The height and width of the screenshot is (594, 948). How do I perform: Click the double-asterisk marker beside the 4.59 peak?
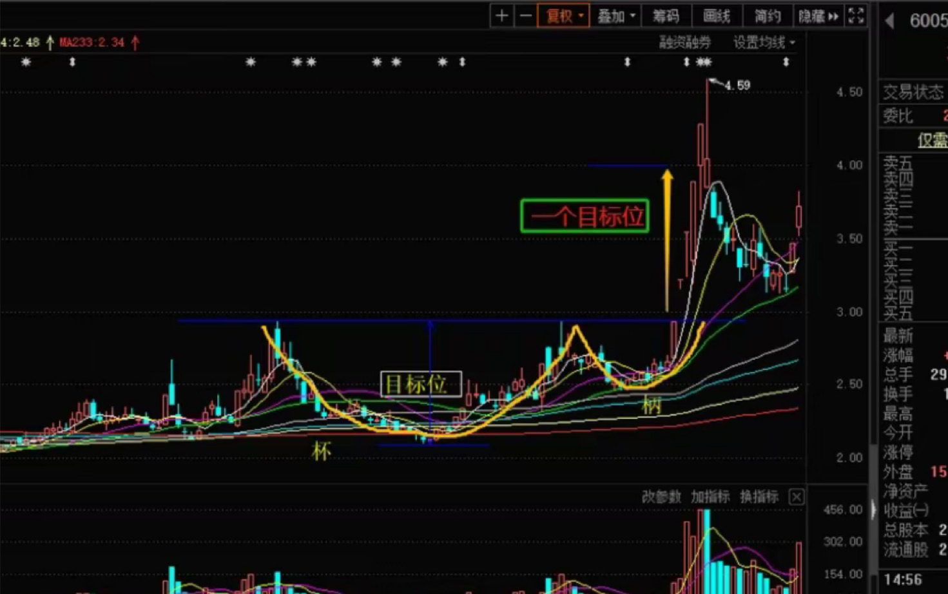pyautogui.click(x=704, y=62)
